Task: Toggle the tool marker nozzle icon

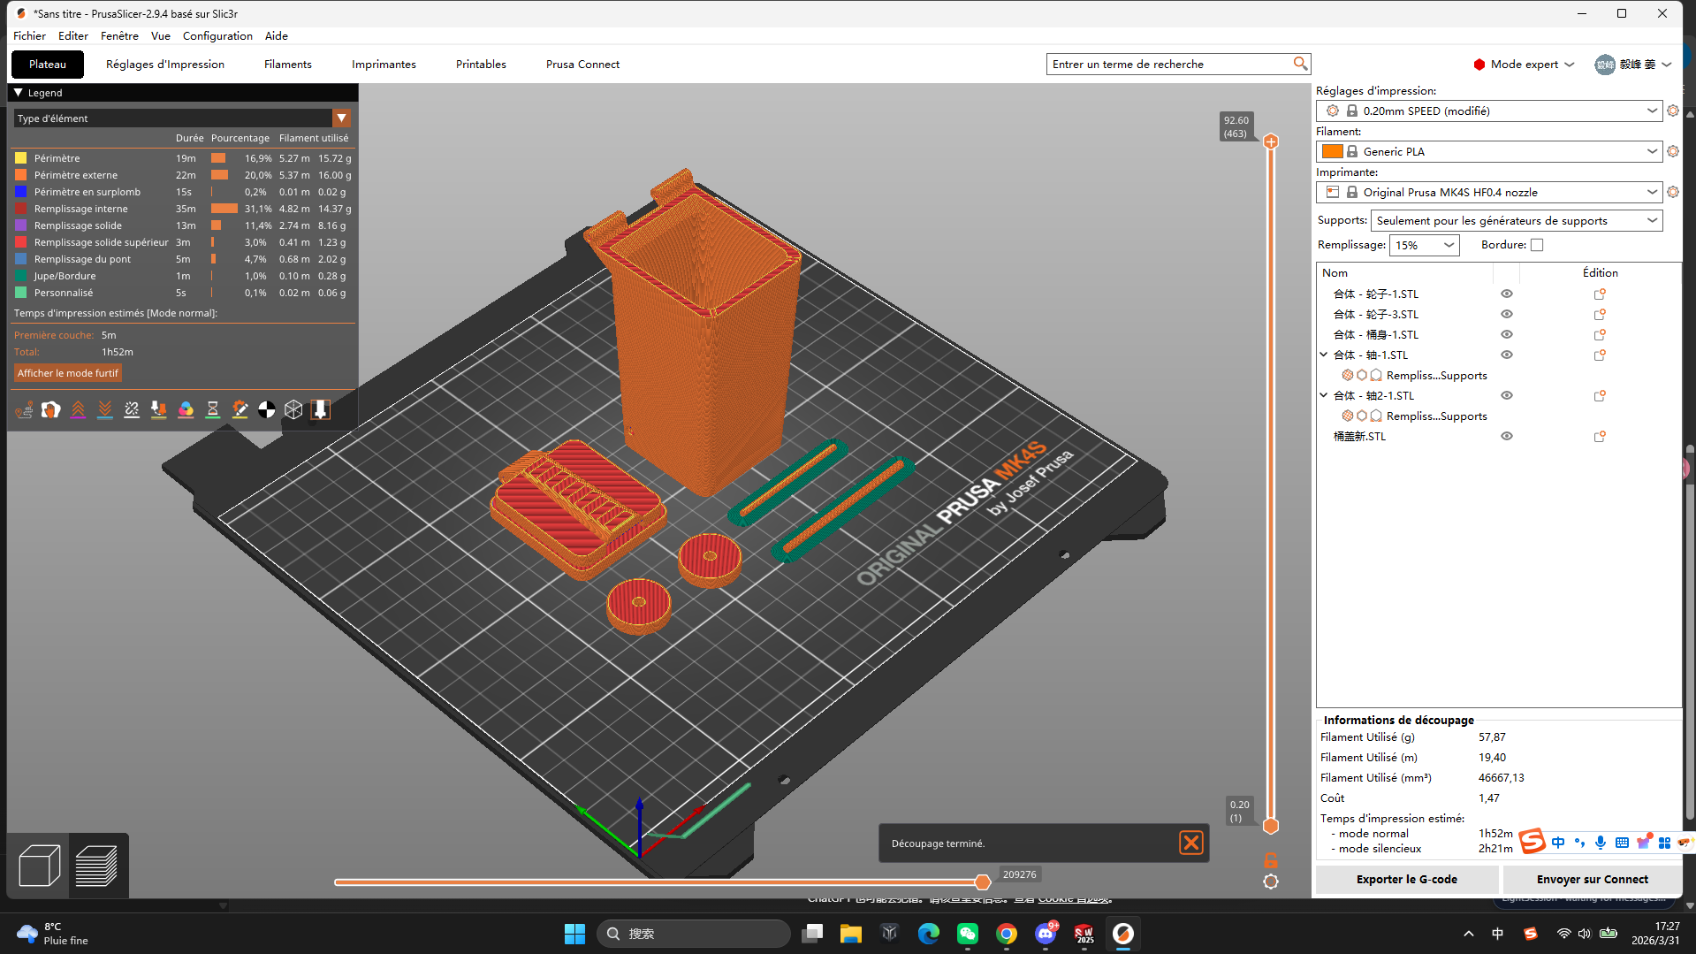Action: (x=321, y=409)
